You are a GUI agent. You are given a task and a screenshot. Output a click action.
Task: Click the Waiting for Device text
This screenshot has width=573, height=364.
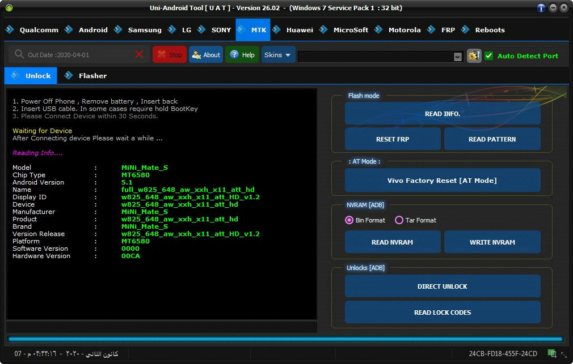(x=43, y=131)
